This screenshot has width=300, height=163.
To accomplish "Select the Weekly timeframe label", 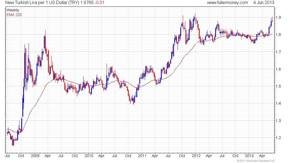I will (13, 10).
